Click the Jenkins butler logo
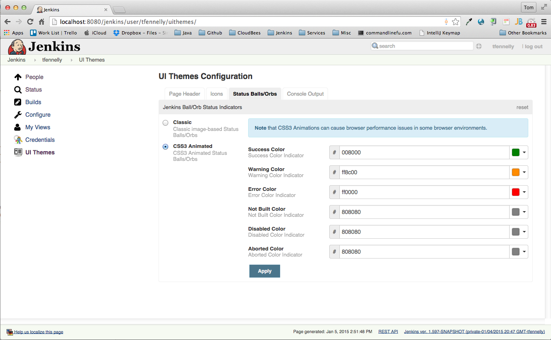The height and width of the screenshot is (340, 551). coord(17,47)
